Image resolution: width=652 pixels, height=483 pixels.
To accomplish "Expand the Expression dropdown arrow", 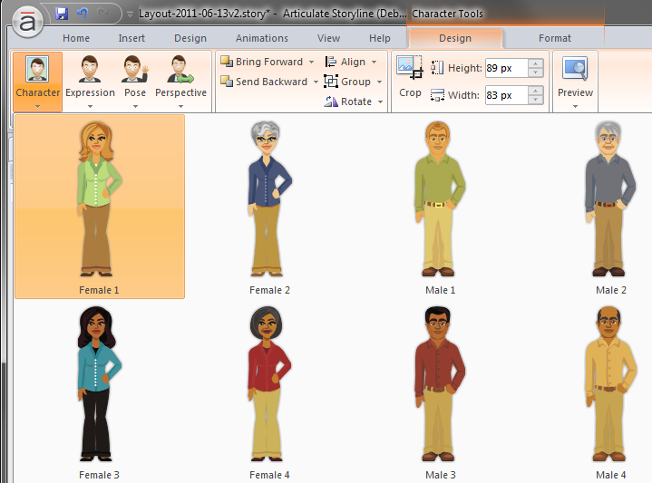I will point(90,106).
